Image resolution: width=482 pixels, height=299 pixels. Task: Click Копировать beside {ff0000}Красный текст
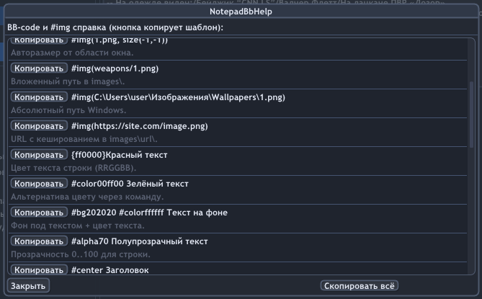[38, 155]
